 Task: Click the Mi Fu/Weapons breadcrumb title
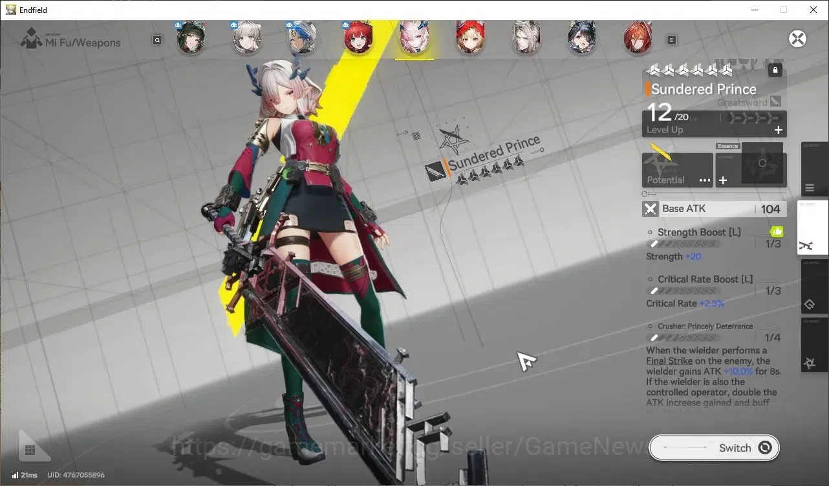tap(83, 43)
